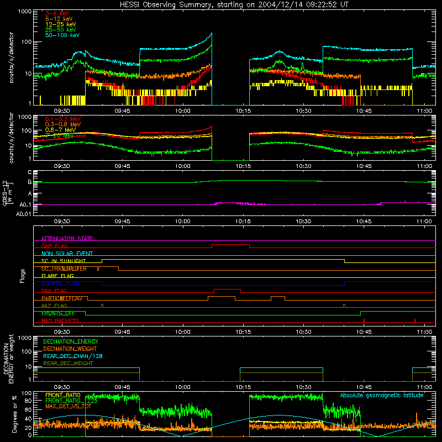Click 09:30 time label under the MeV panel
442x442 pixels.
(62, 166)
